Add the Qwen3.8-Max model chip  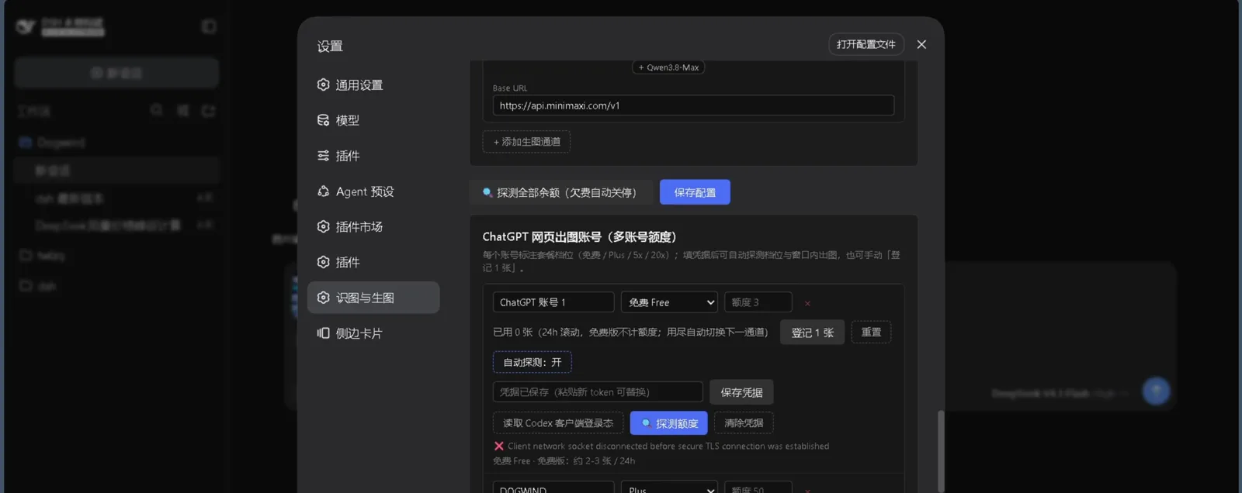(668, 67)
